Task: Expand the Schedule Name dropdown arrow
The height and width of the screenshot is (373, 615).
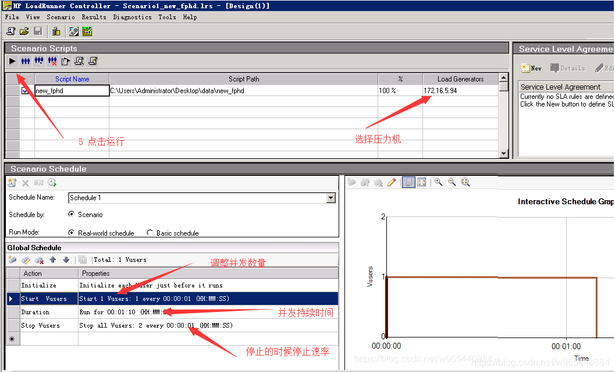Action: click(x=331, y=198)
